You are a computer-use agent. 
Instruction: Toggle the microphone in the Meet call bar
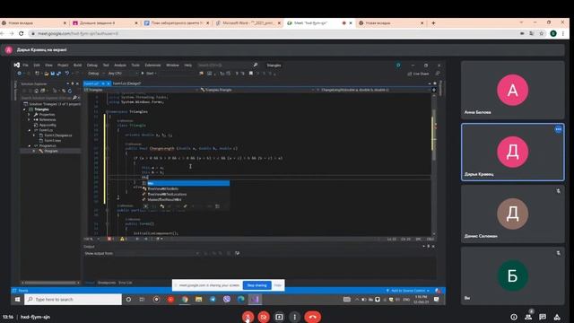(248, 317)
